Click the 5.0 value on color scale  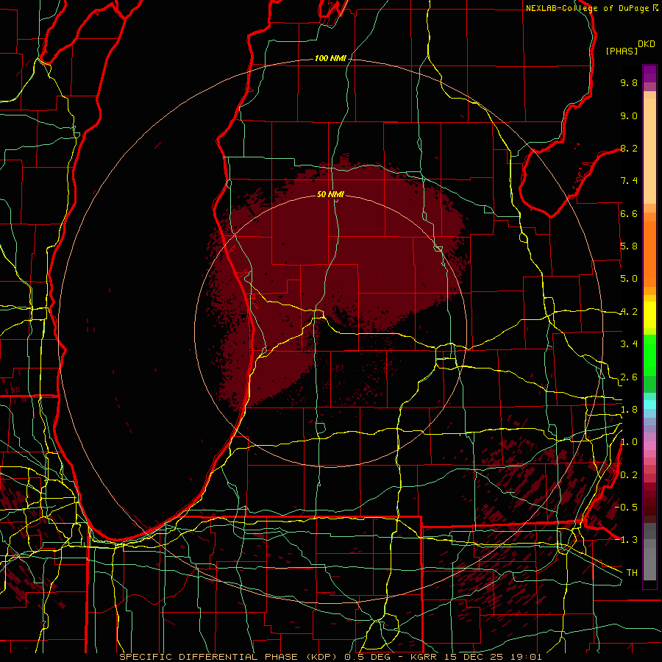[x=629, y=279]
